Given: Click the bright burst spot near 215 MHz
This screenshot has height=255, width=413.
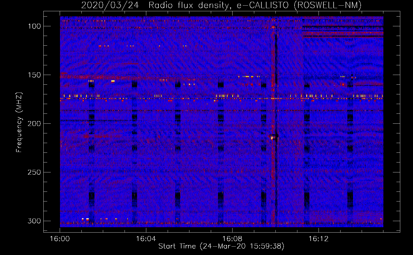Looking at the screenshot, I should [x=273, y=137].
